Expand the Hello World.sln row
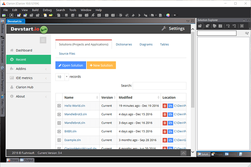251x167 pixels. tap(59, 106)
